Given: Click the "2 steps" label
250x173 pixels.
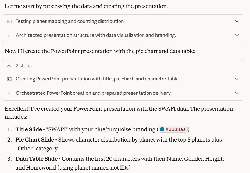Looking at the screenshot, I should pyautogui.click(x=24, y=66).
